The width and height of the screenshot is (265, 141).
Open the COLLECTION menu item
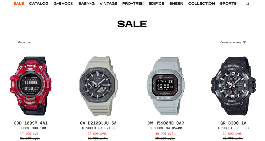click(x=201, y=4)
